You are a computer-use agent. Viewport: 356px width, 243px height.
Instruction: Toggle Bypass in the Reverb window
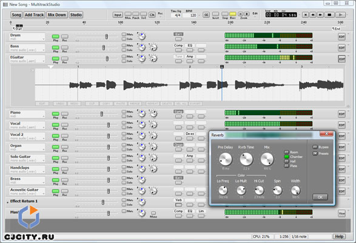pyautogui.click(x=315, y=147)
